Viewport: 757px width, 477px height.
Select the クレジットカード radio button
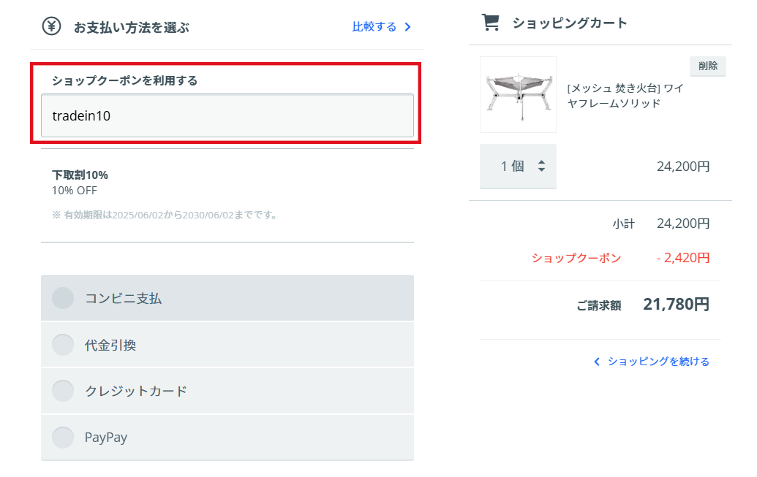63,391
